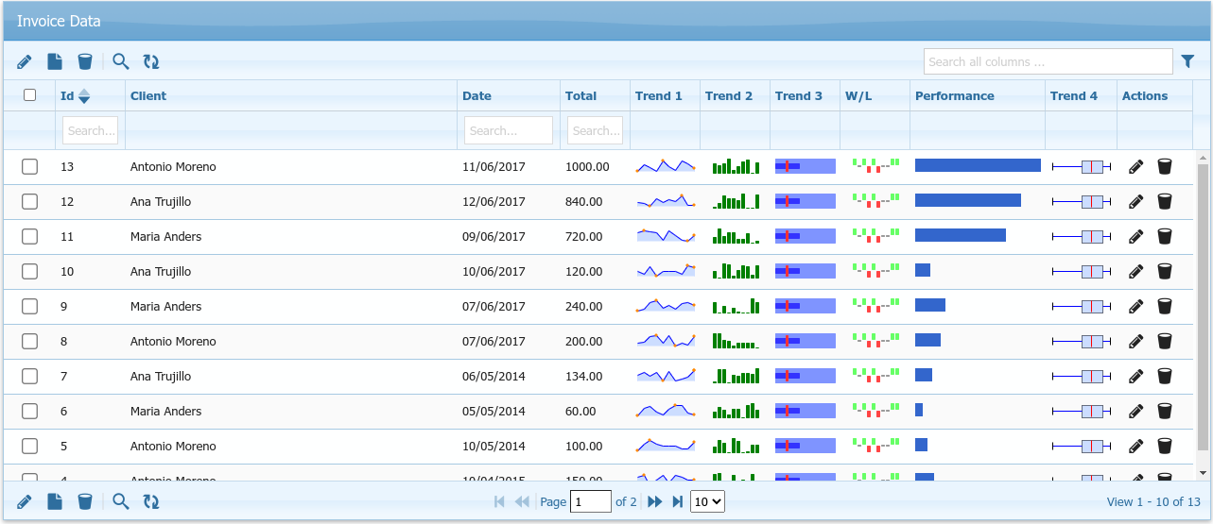
Task: Edit invoice 13 using its row pencil icon
Action: (1136, 167)
